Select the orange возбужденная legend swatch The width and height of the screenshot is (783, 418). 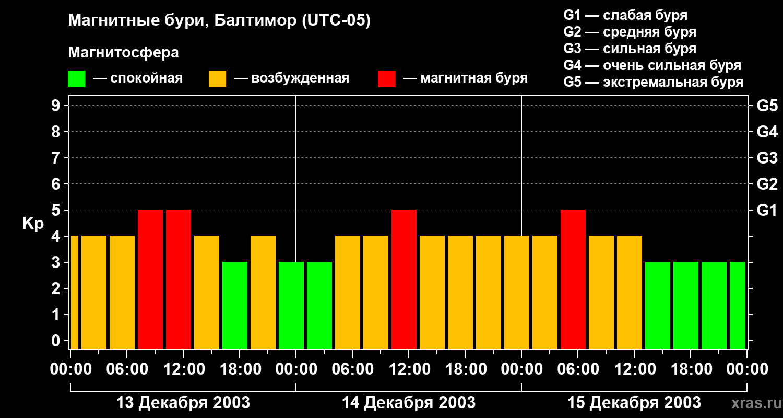[x=217, y=79]
